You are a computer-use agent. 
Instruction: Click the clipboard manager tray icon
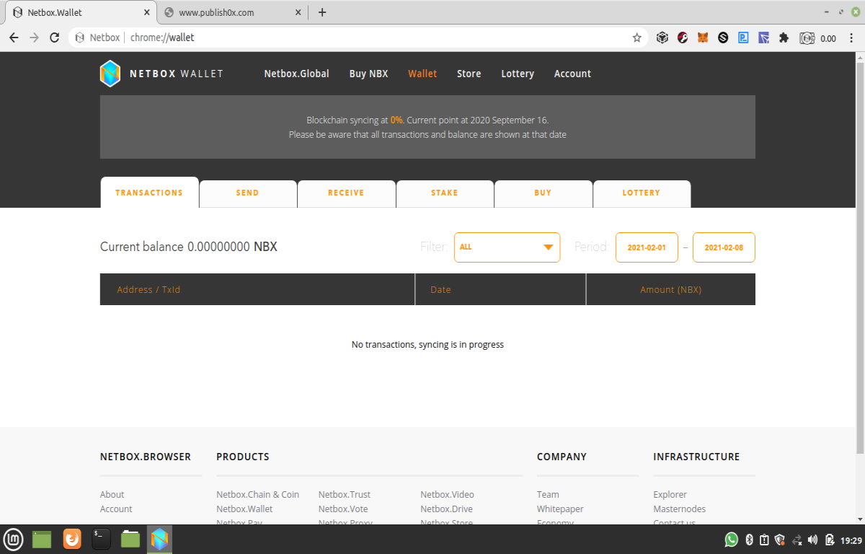click(764, 540)
